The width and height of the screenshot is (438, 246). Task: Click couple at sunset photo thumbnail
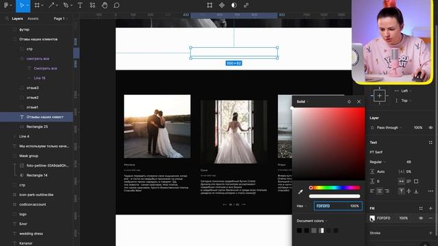point(157,126)
